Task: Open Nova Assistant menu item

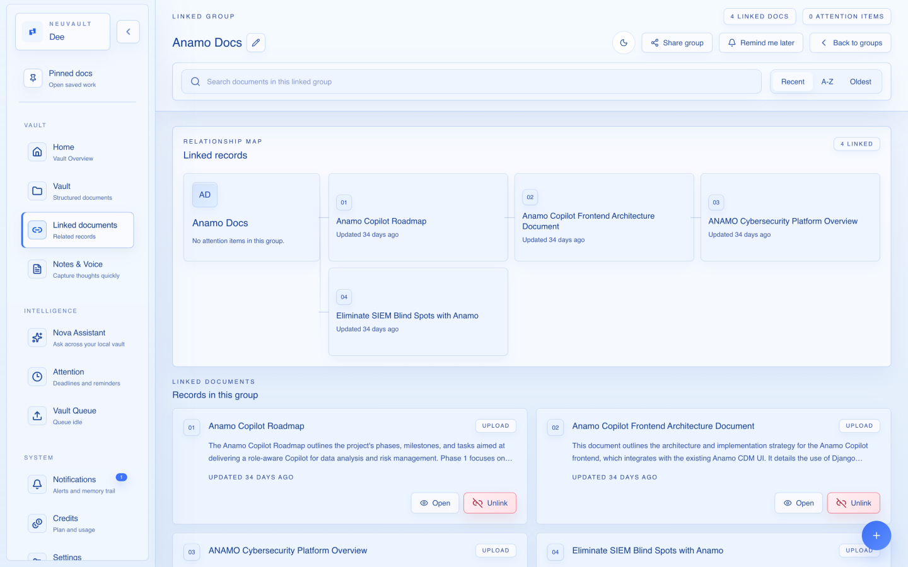Action: pos(78,338)
